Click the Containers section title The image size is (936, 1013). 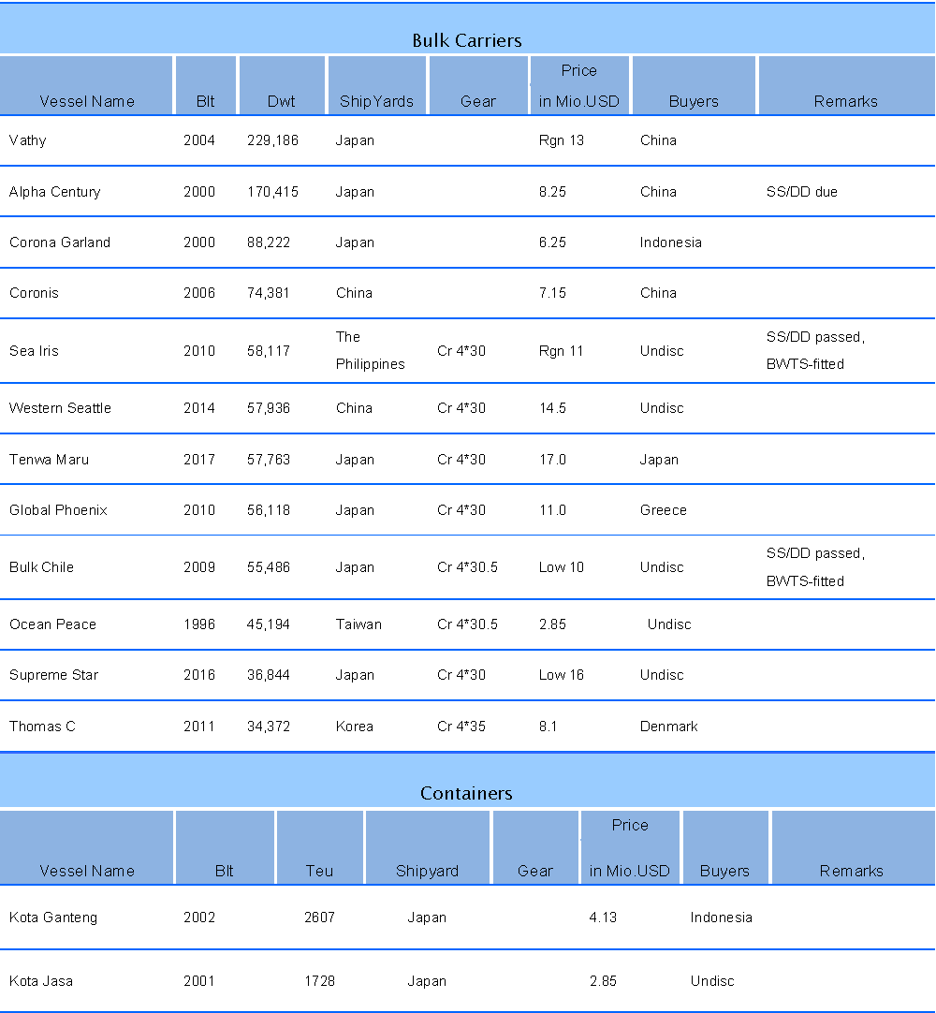point(466,793)
